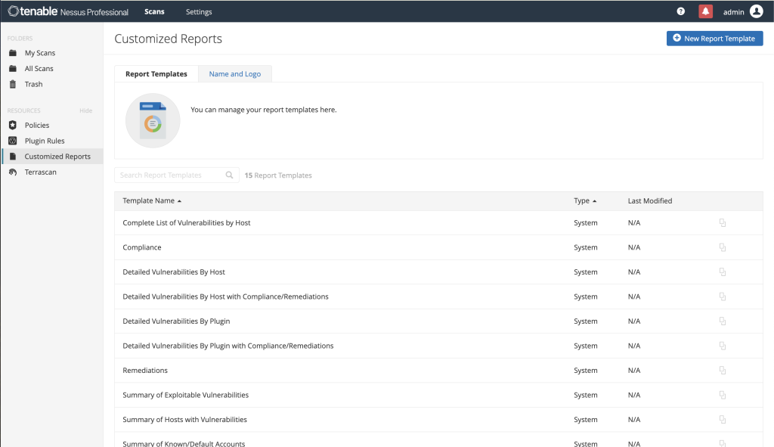Viewport: 774px width, 447px height.
Task: Open the red notifications bell
Action: tap(705, 11)
